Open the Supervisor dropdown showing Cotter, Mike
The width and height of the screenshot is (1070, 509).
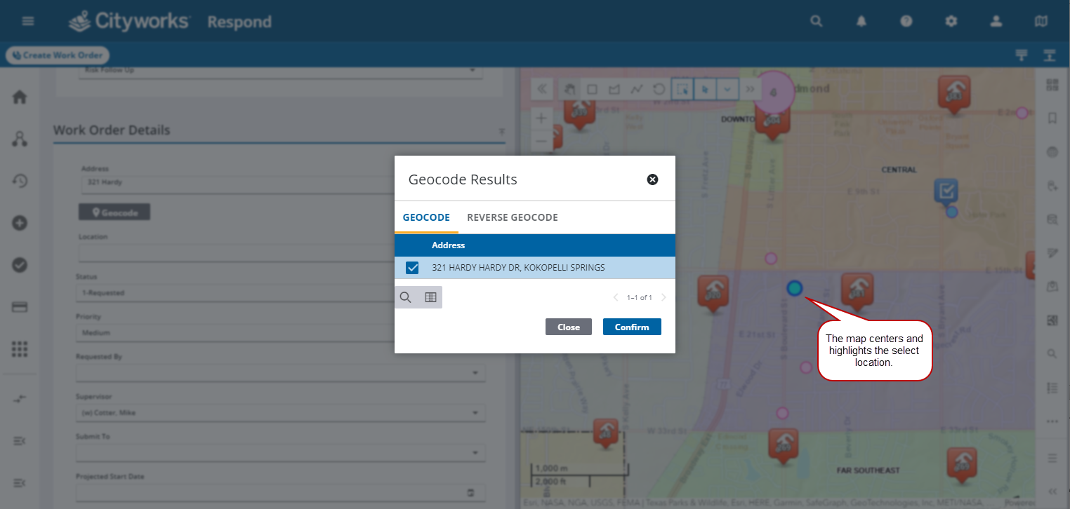point(477,412)
